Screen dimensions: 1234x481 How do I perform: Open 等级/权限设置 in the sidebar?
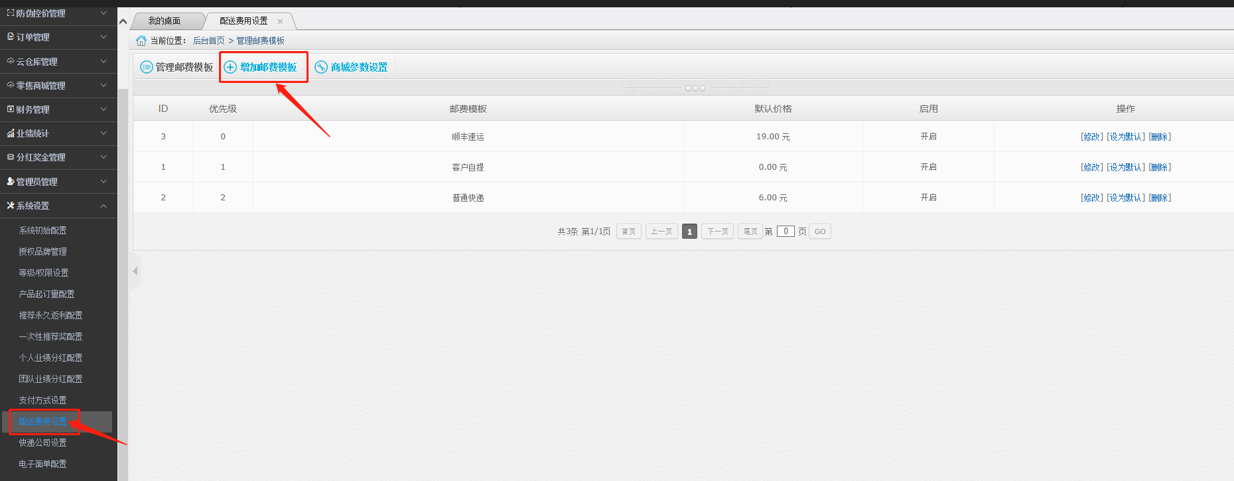[x=44, y=273]
